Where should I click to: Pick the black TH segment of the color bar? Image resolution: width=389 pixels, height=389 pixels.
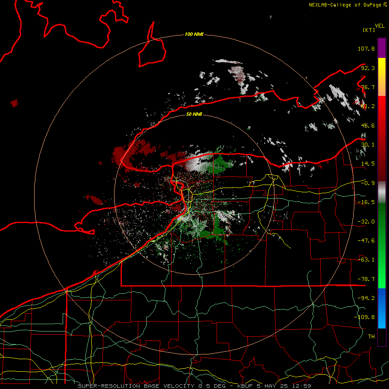382,337
